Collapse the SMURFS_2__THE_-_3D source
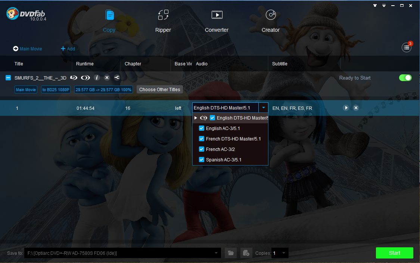This screenshot has width=420, height=263. point(8,78)
